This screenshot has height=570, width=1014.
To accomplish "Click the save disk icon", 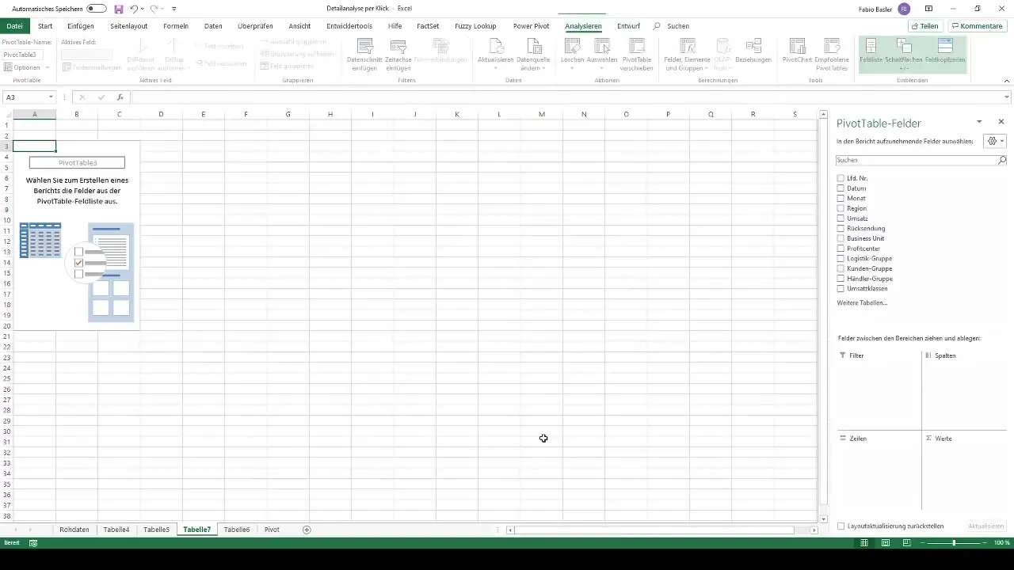I will (x=119, y=8).
